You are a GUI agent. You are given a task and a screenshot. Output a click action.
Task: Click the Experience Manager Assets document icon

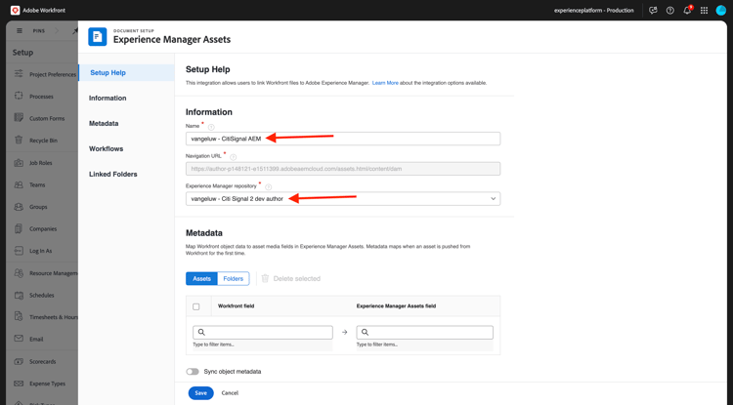point(98,37)
